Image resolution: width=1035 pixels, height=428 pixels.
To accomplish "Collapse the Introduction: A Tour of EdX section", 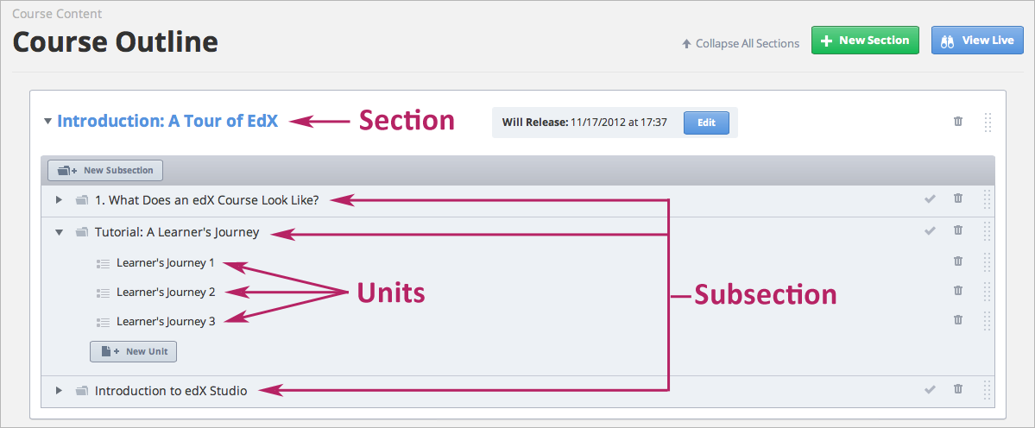I will tap(47, 122).
